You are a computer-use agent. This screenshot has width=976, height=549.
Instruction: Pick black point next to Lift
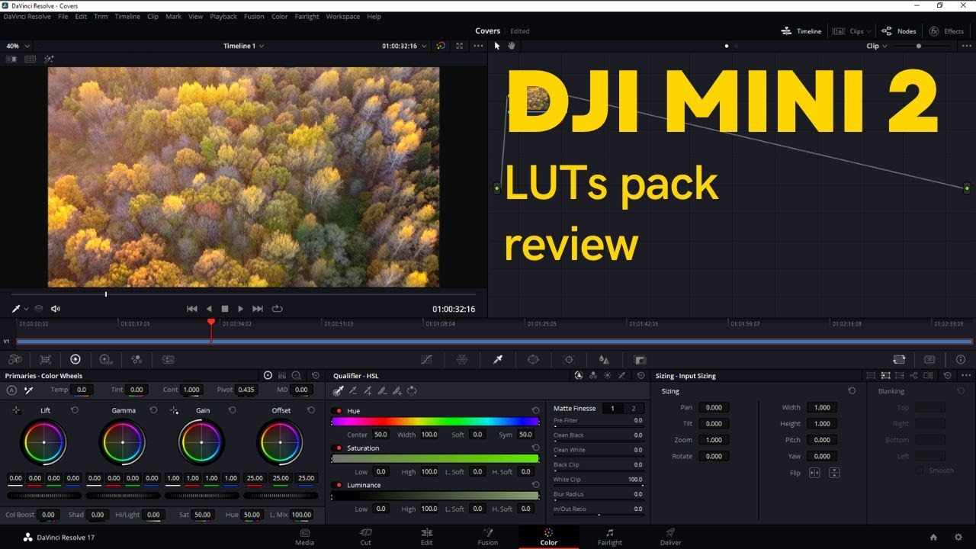pos(16,410)
